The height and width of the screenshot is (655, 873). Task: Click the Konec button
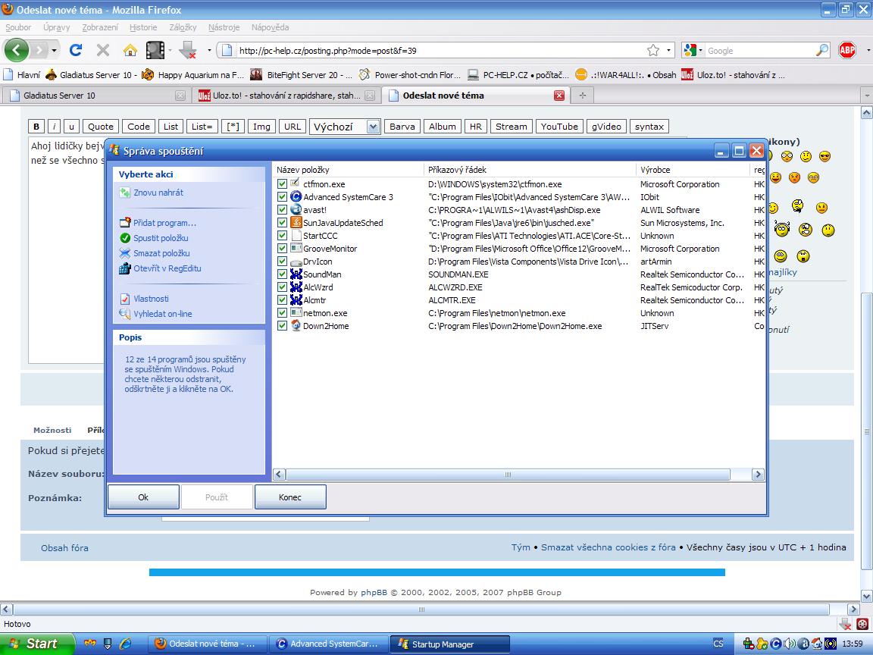point(290,497)
